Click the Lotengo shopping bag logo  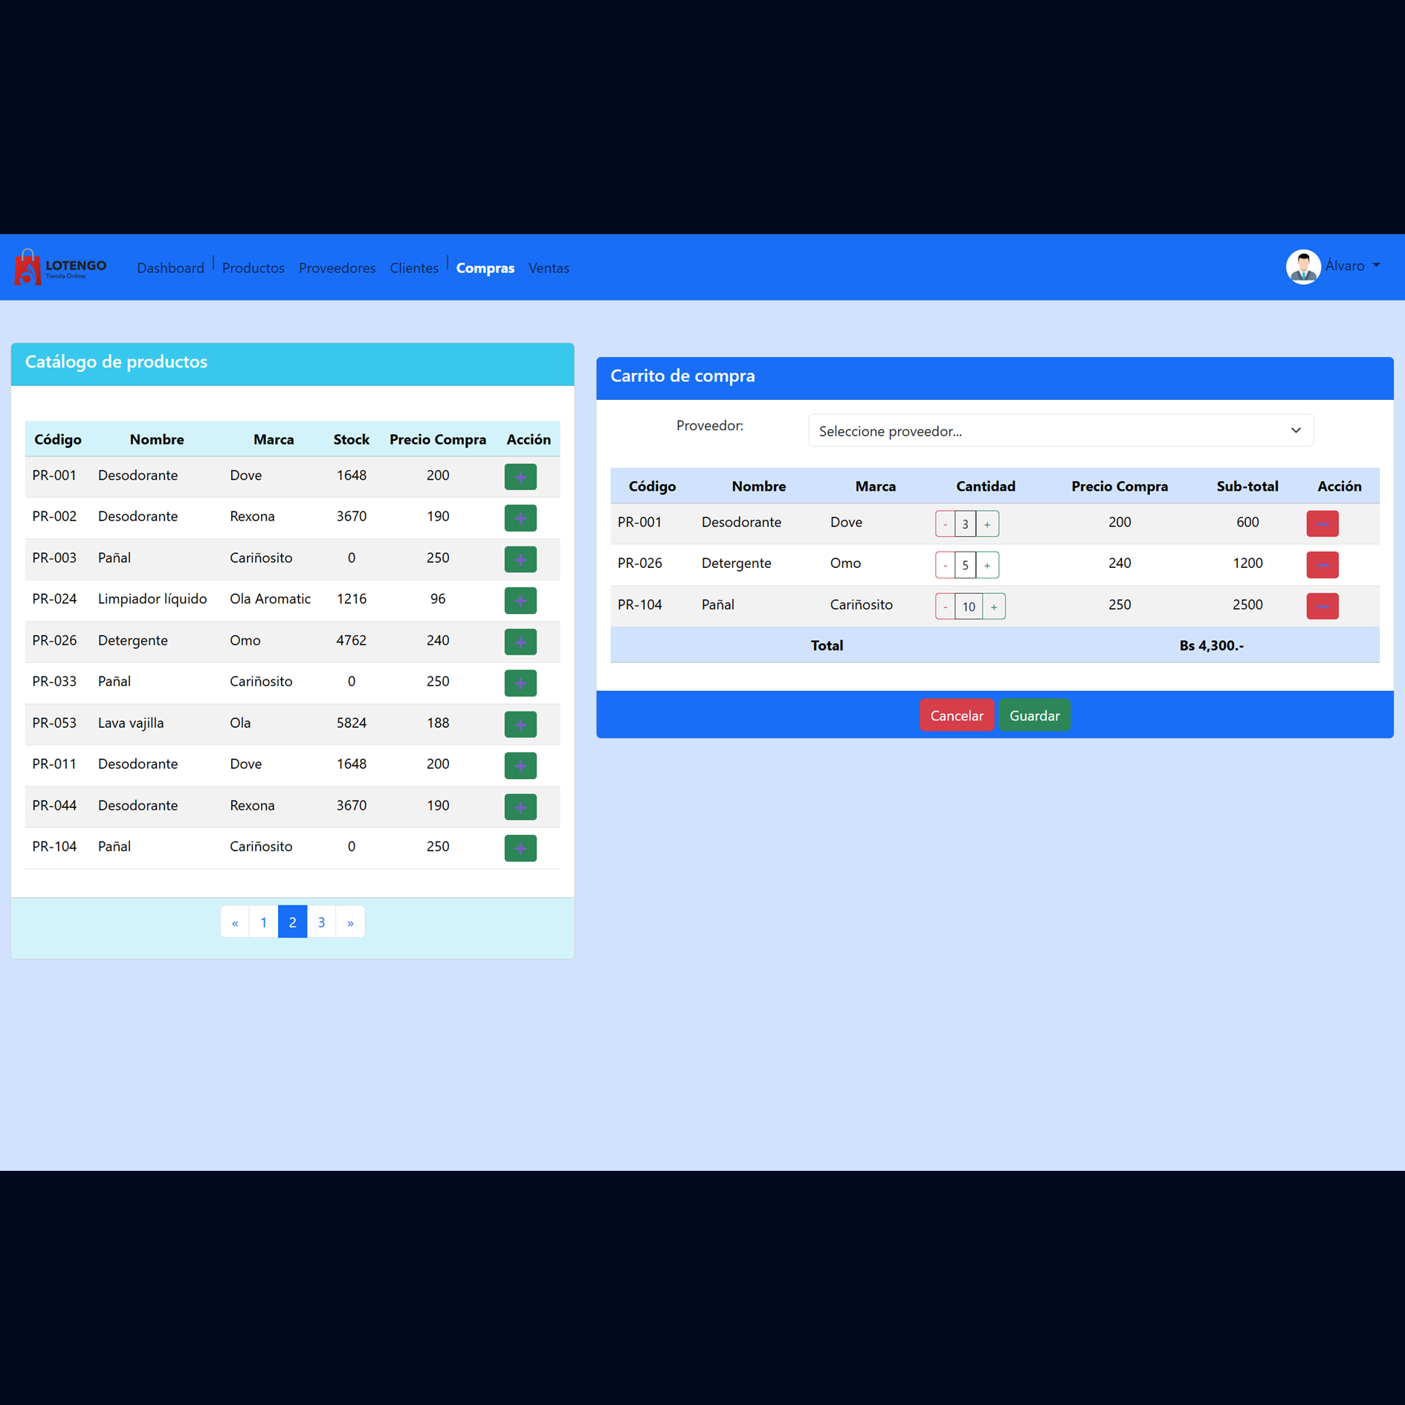[x=28, y=267]
